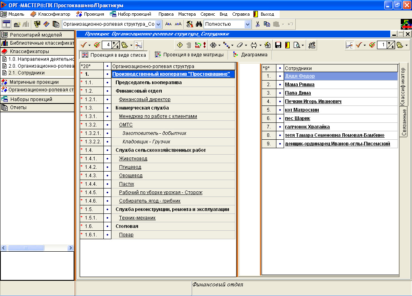Click the floppy disk save icon
412x296 pixels.
pyautogui.click(x=278, y=45)
